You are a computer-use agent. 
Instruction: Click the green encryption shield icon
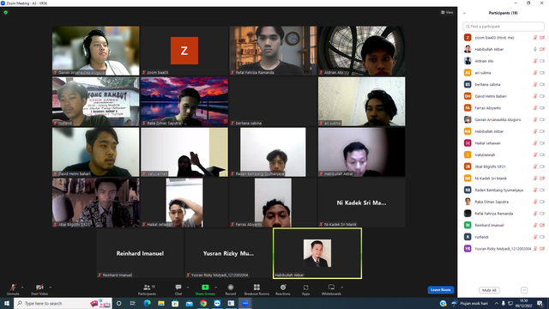pyautogui.click(x=6, y=12)
